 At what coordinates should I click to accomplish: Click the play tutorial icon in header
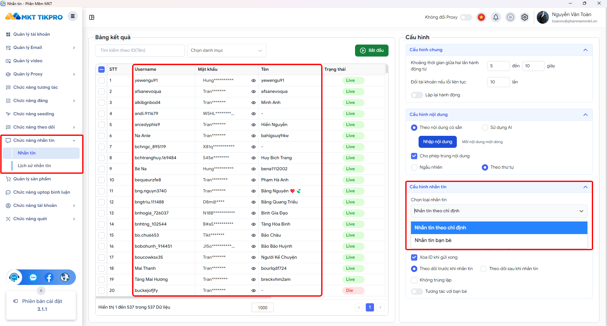click(510, 17)
